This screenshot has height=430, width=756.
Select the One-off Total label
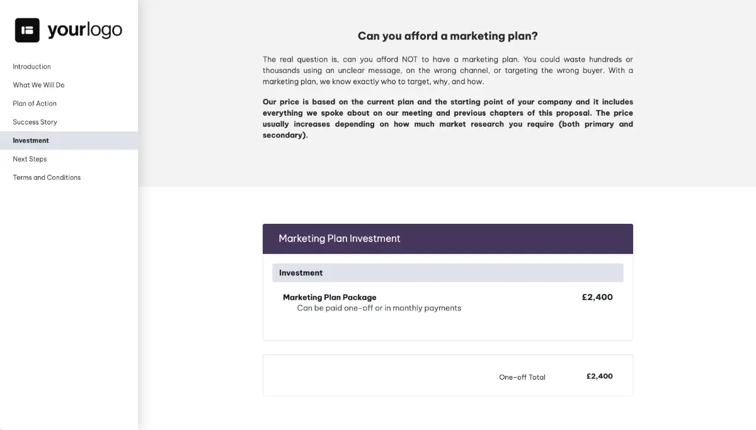[522, 376]
